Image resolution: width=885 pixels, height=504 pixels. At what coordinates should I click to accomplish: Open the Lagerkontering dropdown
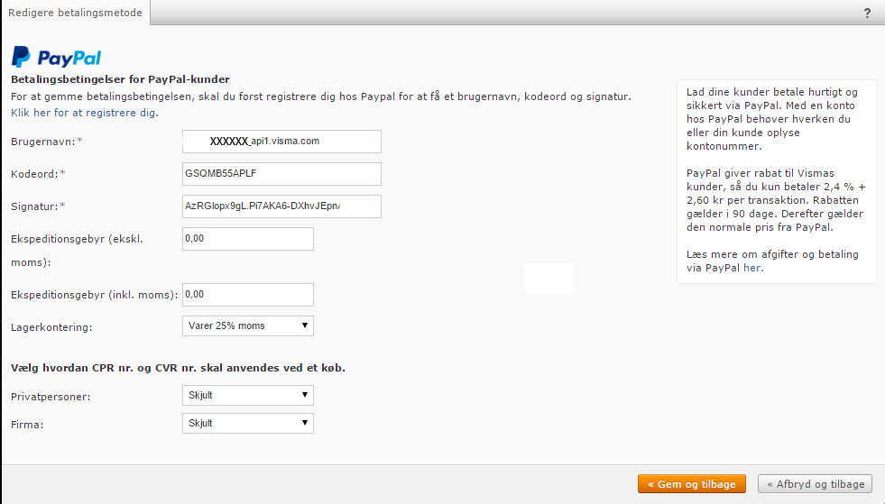(248, 325)
